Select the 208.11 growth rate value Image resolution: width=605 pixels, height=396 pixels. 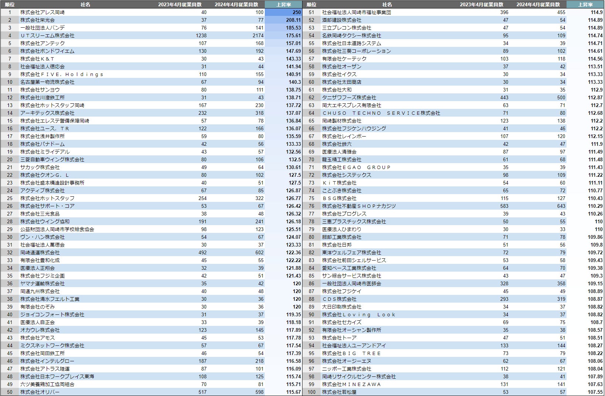click(293, 20)
